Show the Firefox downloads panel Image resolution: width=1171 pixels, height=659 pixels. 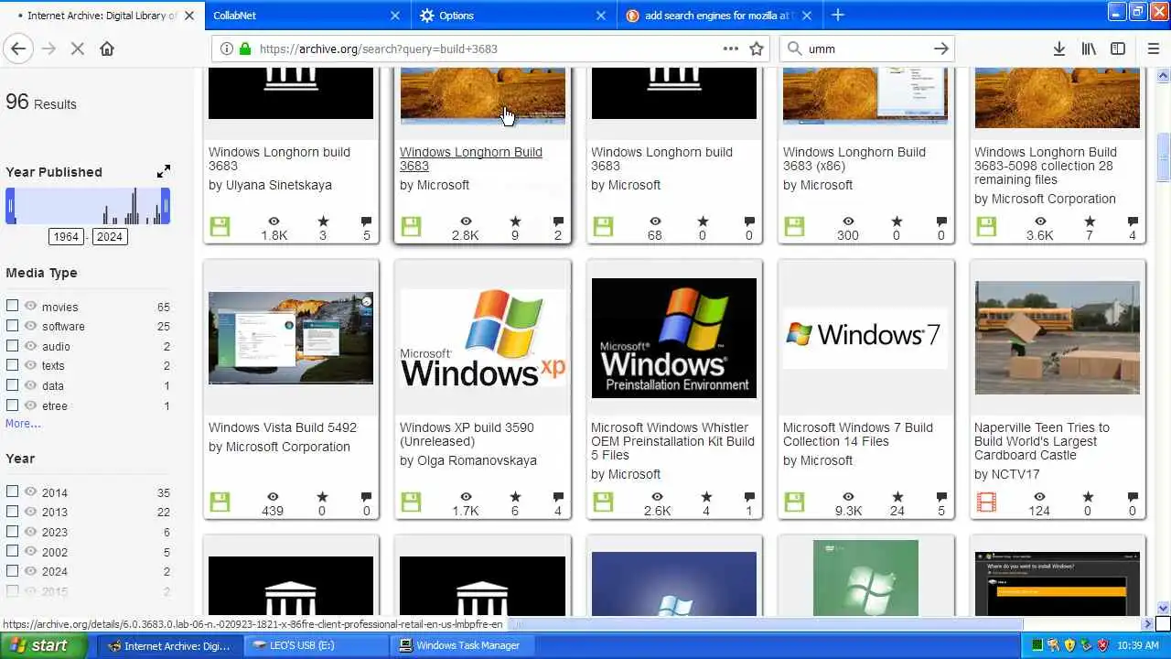(1058, 49)
